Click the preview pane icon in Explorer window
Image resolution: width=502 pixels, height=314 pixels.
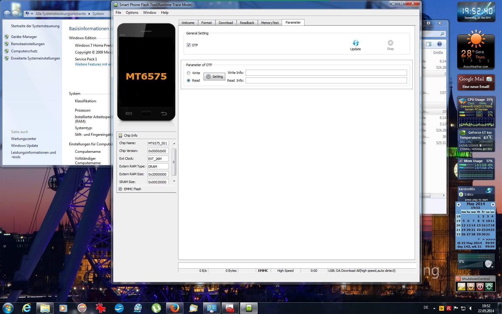coord(429,44)
